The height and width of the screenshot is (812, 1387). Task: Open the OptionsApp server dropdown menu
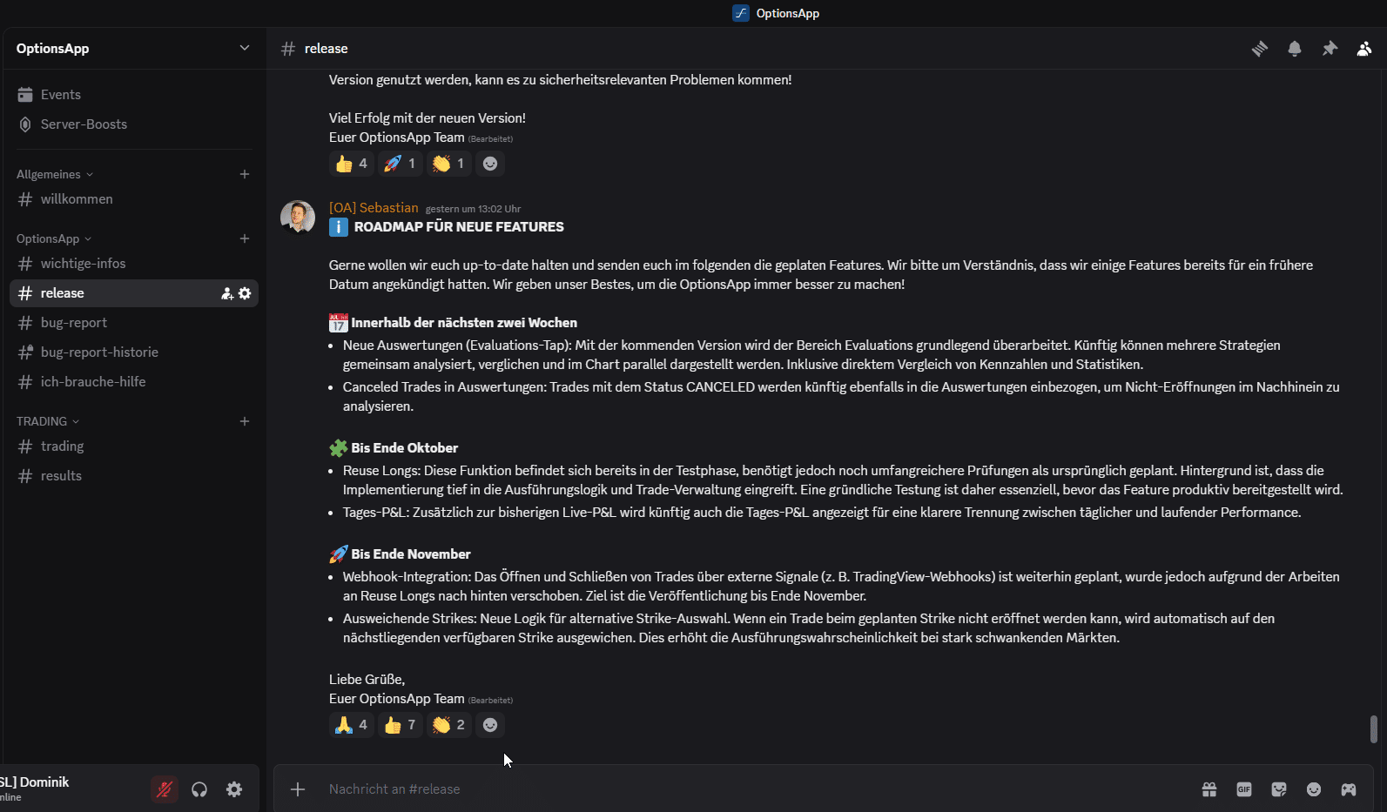(x=244, y=49)
